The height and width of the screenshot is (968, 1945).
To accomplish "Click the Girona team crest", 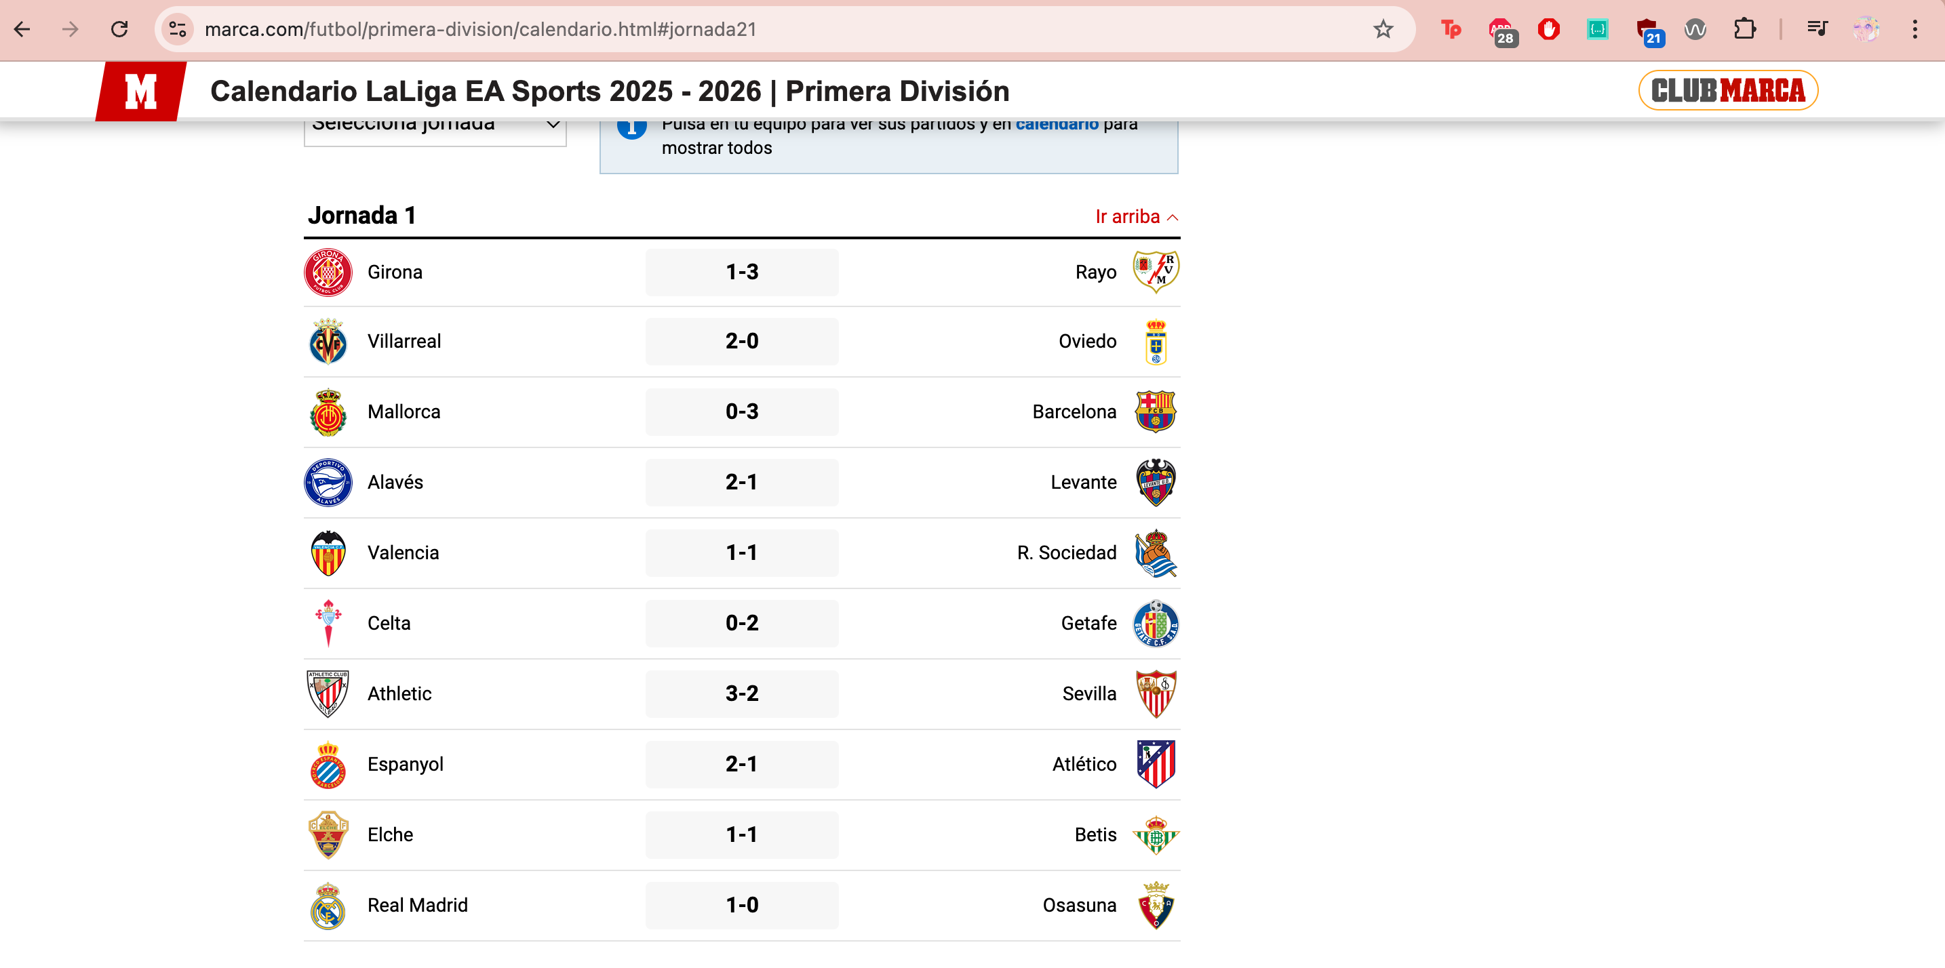I will [328, 273].
